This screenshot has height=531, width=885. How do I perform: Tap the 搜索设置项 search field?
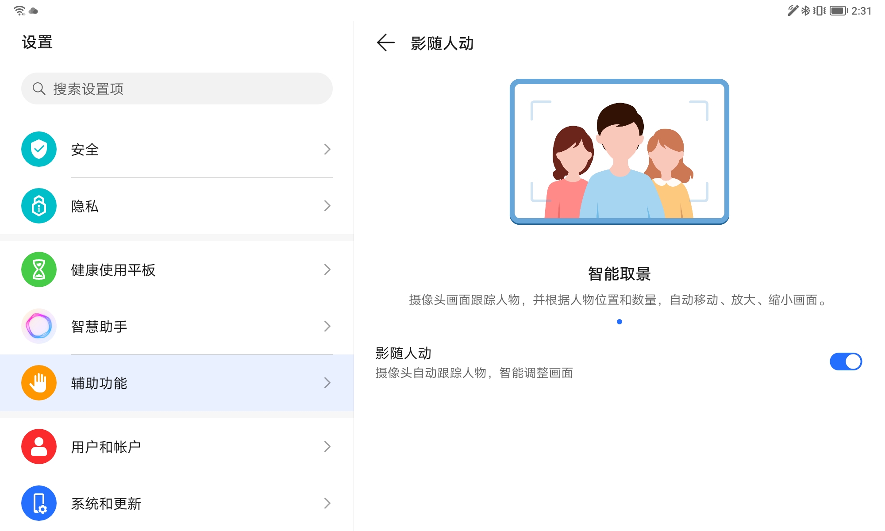click(177, 89)
